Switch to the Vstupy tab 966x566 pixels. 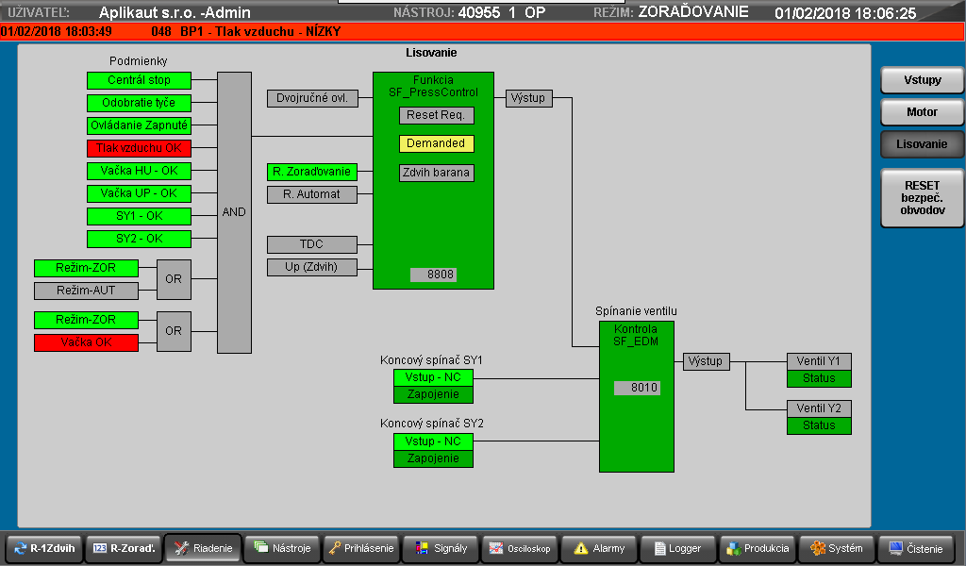(x=923, y=80)
